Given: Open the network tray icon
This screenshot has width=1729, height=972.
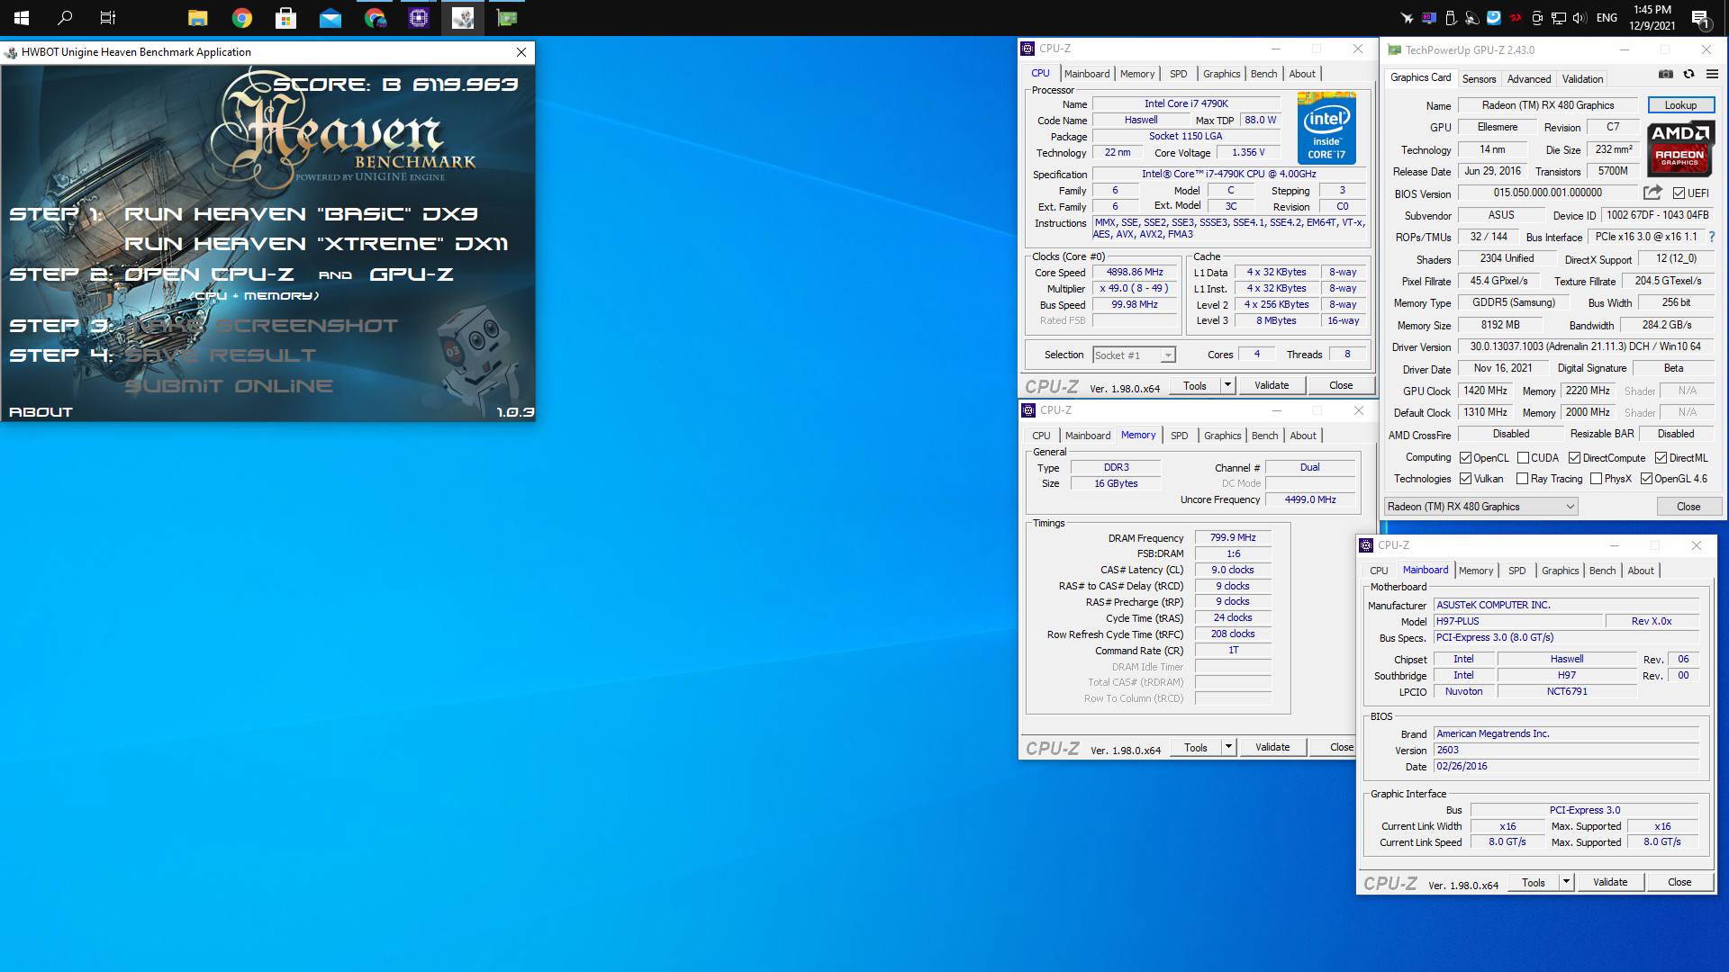Looking at the screenshot, I should click(x=1560, y=17).
